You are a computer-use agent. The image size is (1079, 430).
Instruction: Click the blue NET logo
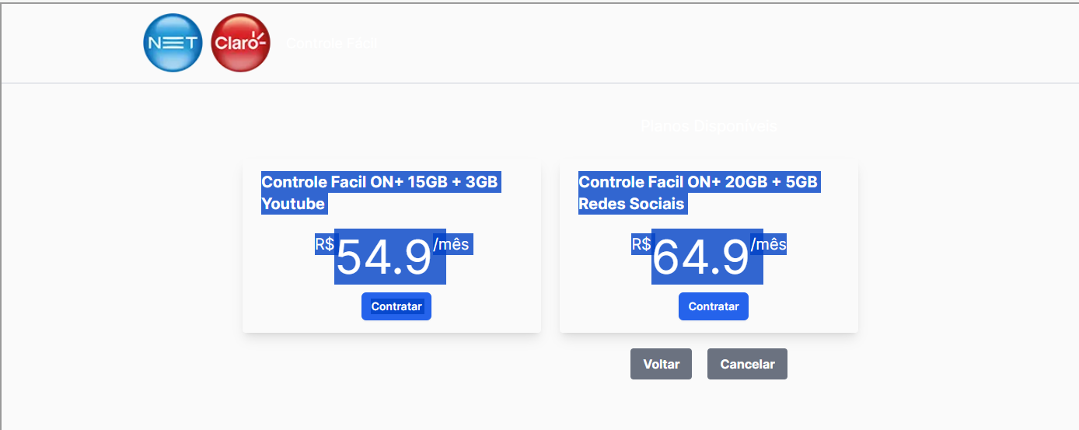click(x=173, y=43)
